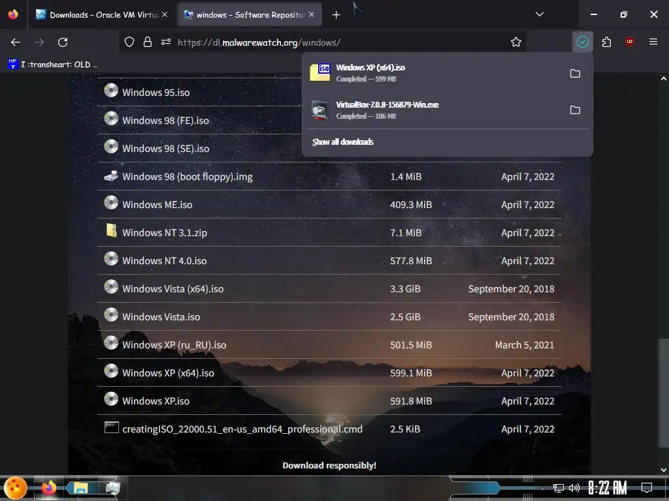Click disc icon beside Windows 95.iso
Viewport: 669px width, 501px height.
point(111,90)
